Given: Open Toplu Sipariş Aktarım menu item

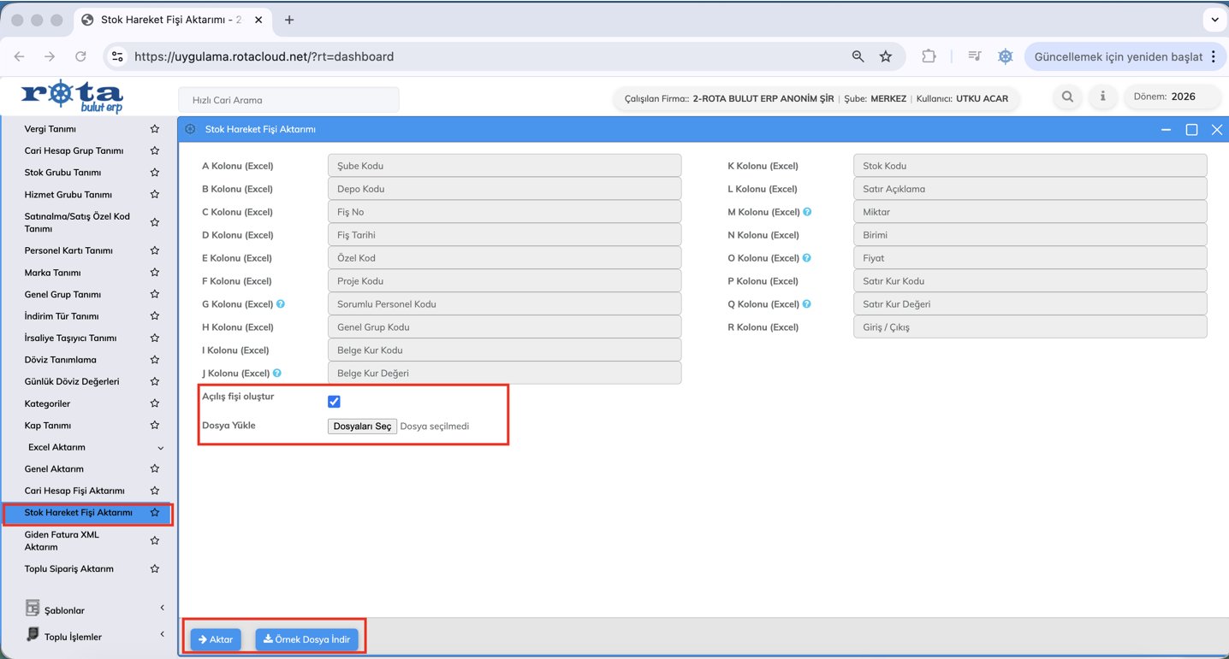Looking at the screenshot, I should 68,568.
